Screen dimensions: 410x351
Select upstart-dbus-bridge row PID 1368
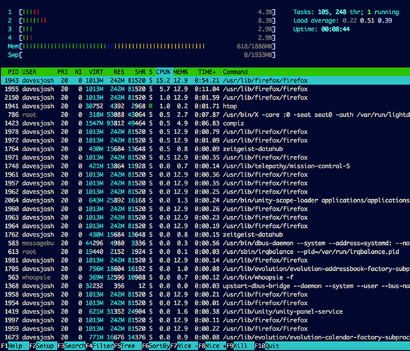click(x=206, y=286)
